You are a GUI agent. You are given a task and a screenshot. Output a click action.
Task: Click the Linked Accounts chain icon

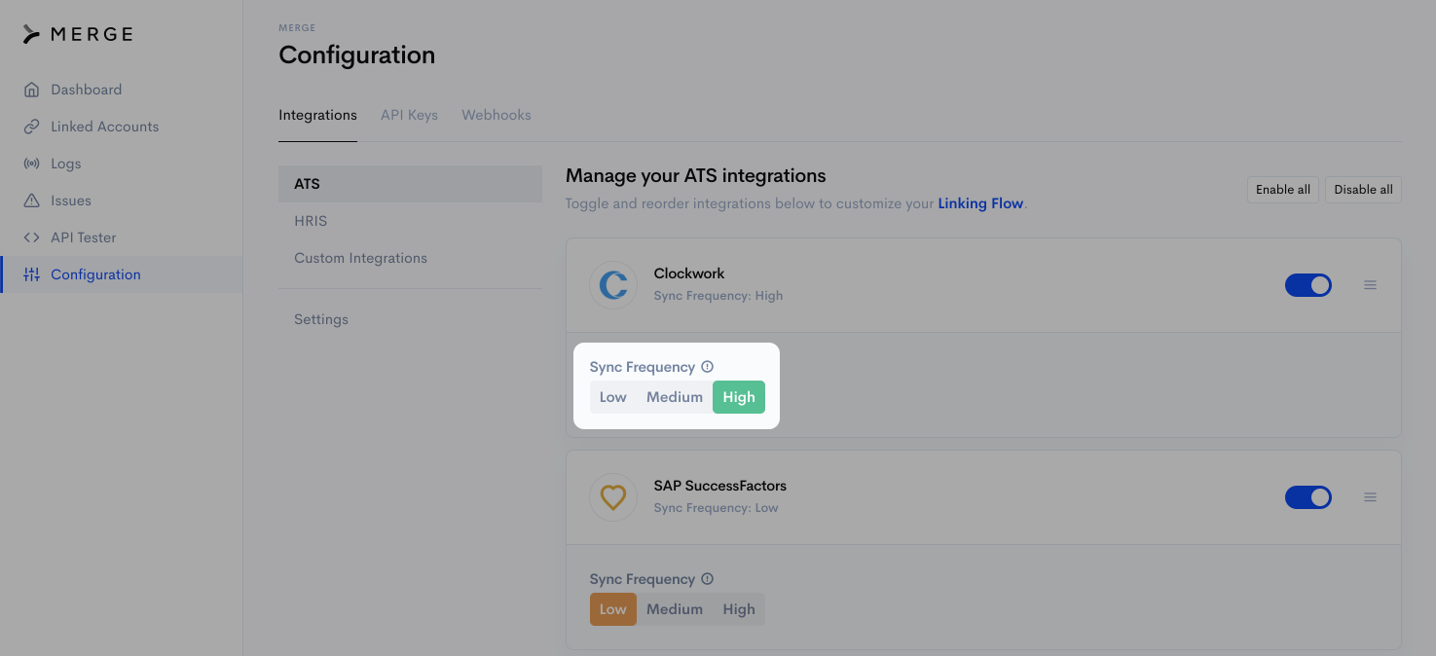(x=31, y=127)
